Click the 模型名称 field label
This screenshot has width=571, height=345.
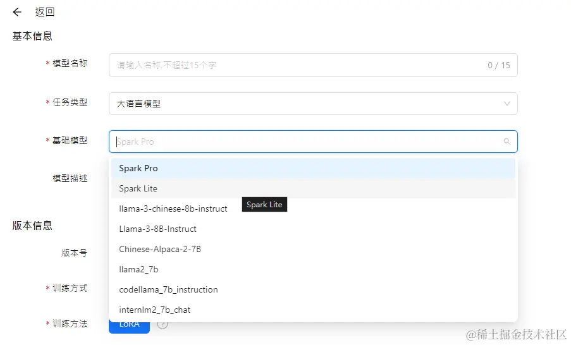[x=70, y=64]
